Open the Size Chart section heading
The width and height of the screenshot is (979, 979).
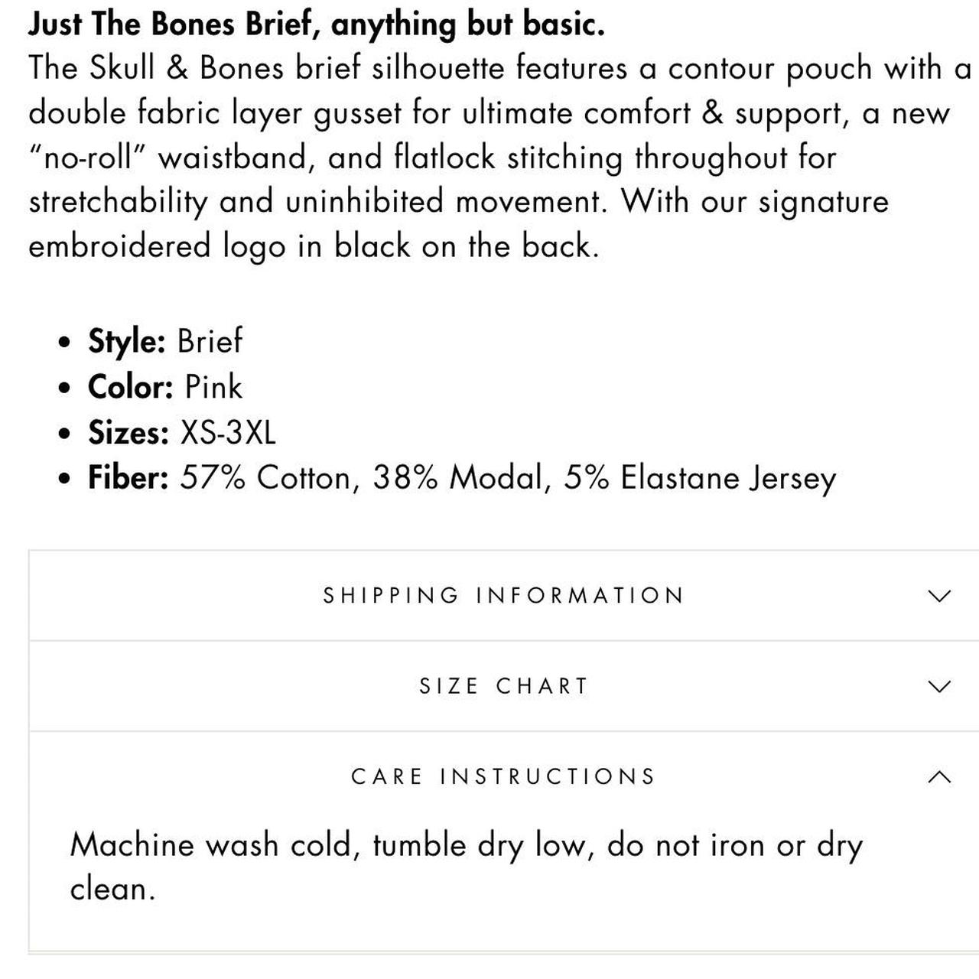(x=503, y=686)
